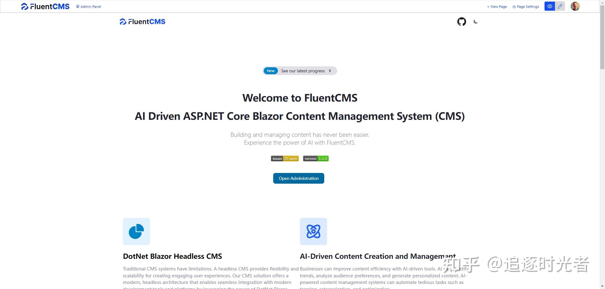
Task: Click the issues 23 open badge
Action: click(x=285, y=158)
